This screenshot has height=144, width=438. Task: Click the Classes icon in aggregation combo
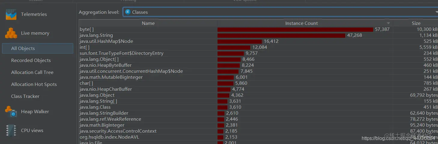tap(128, 12)
